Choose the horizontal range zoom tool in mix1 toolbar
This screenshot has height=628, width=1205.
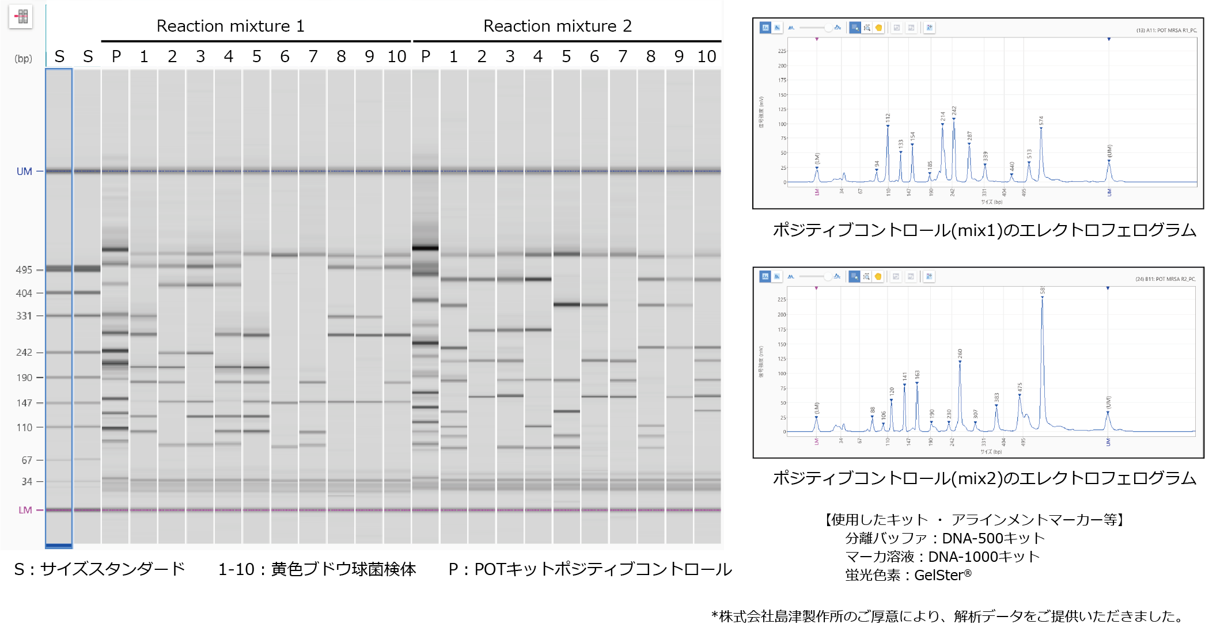pos(867,28)
